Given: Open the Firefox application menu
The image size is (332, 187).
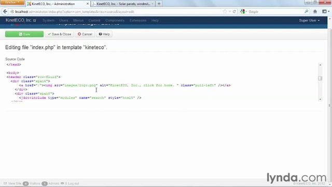Looking at the screenshot, I should [x=12, y=2].
